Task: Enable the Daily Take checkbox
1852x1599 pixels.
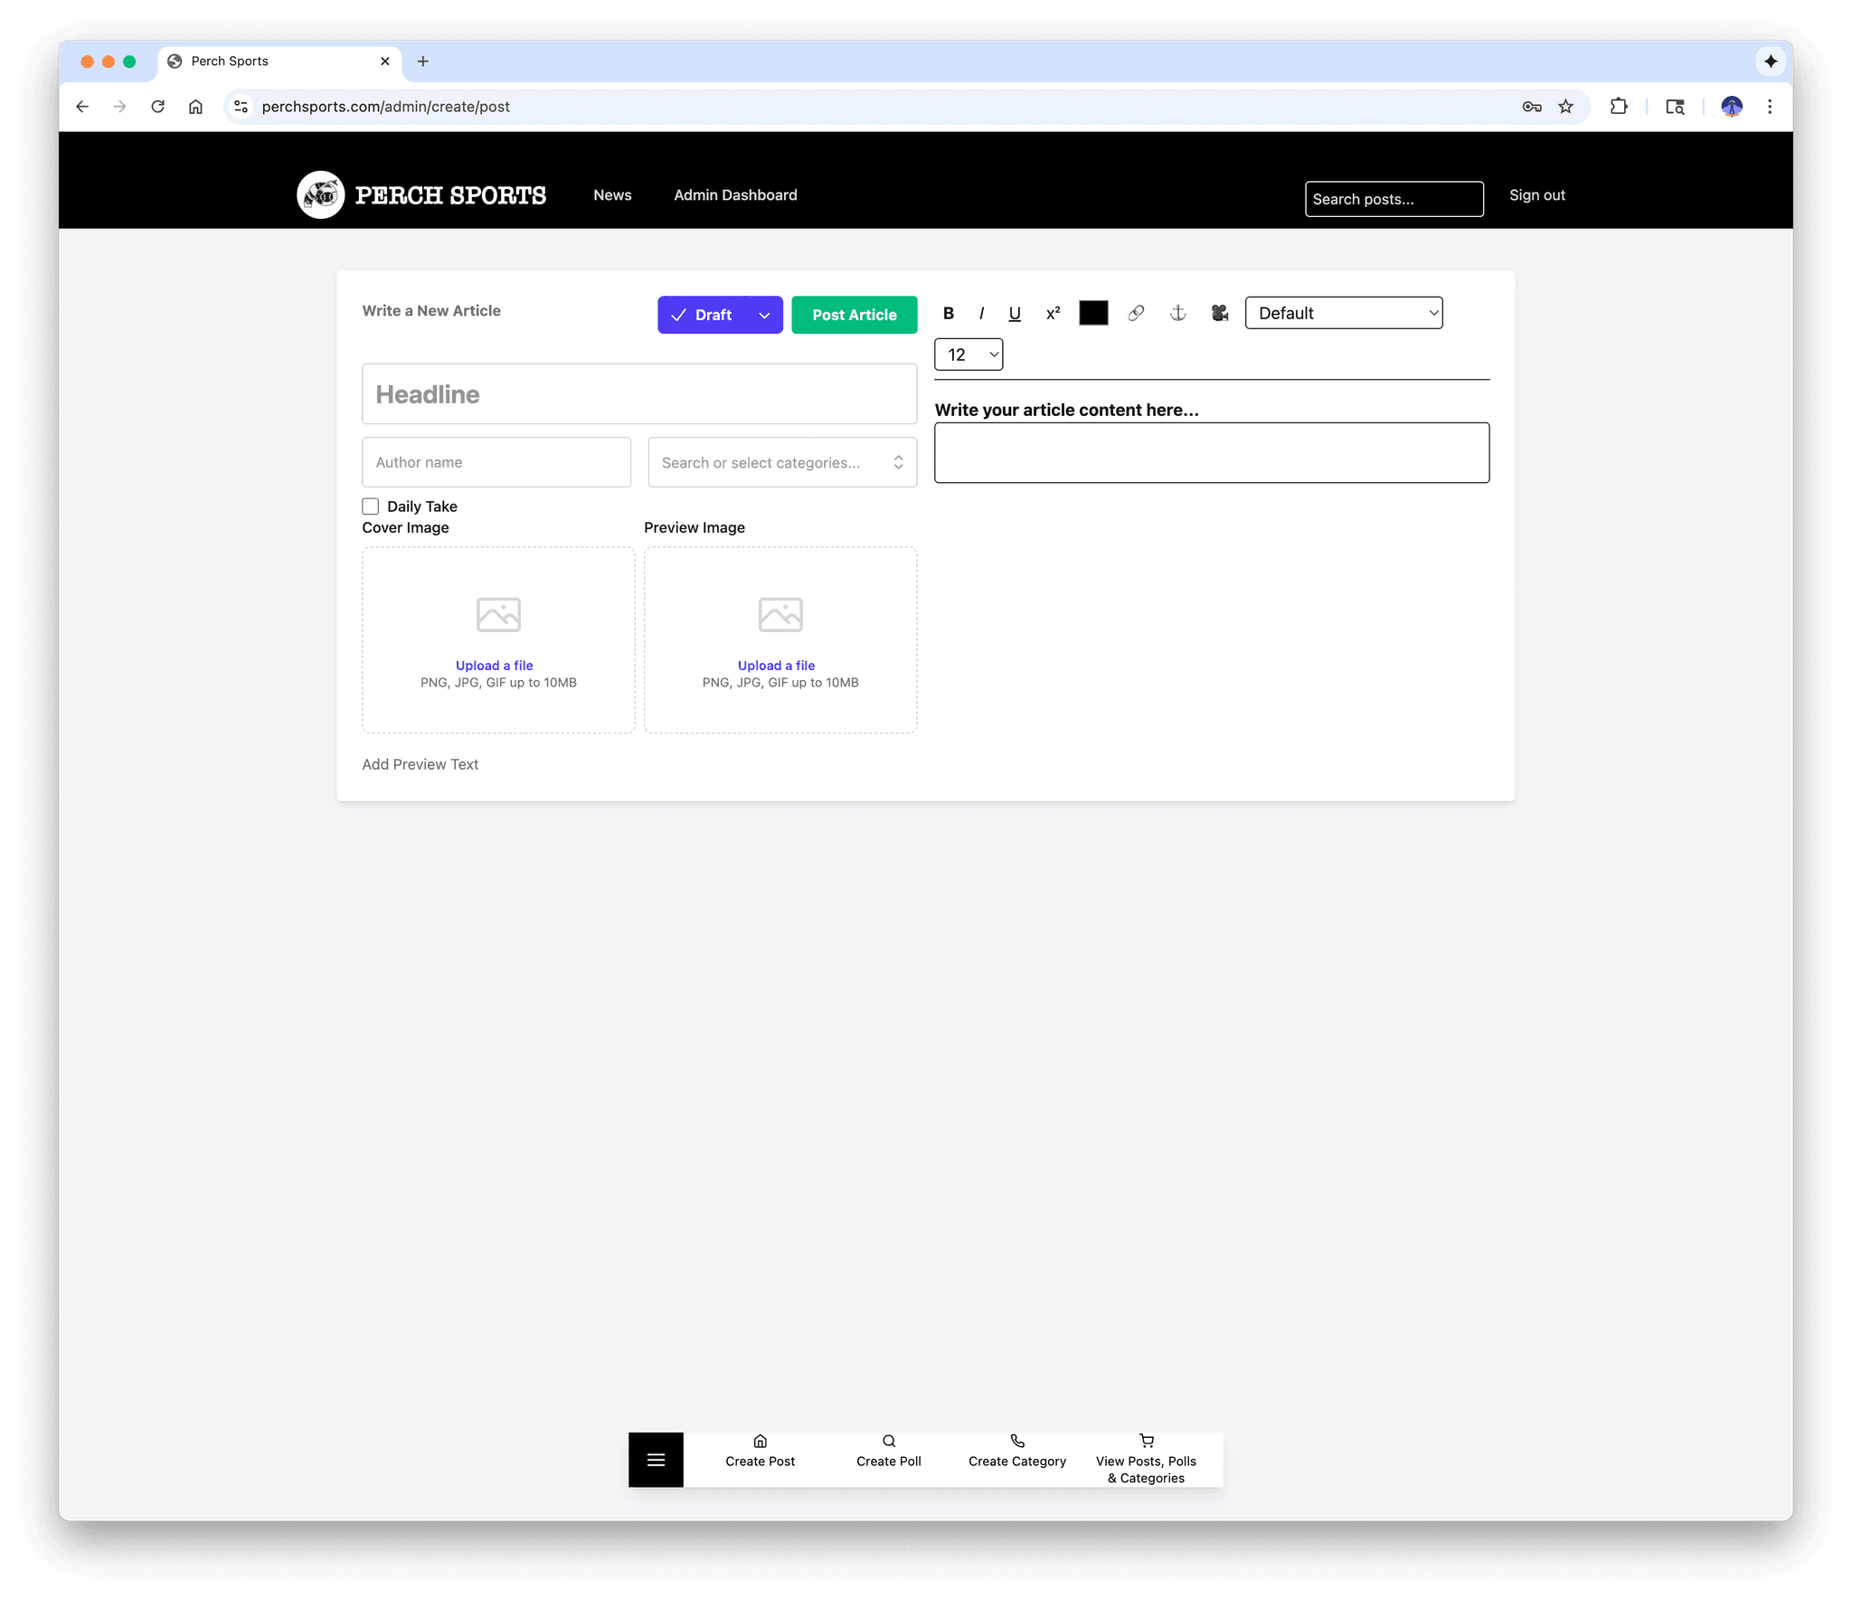Action: [371, 506]
